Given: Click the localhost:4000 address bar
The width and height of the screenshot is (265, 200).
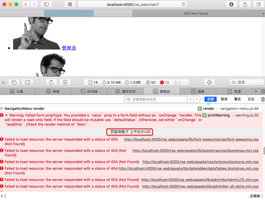Looking at the screenshot, I should point(133,4).
